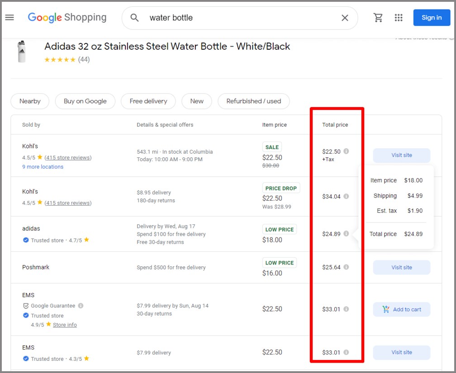This screenshot has height=373, width=456.
Task: Click info icon next to $24.89 total
Action: 346,233
